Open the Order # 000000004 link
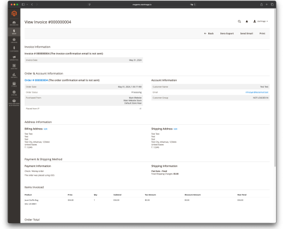The height and width of the screenshot is (229, 284). (36, 80)
